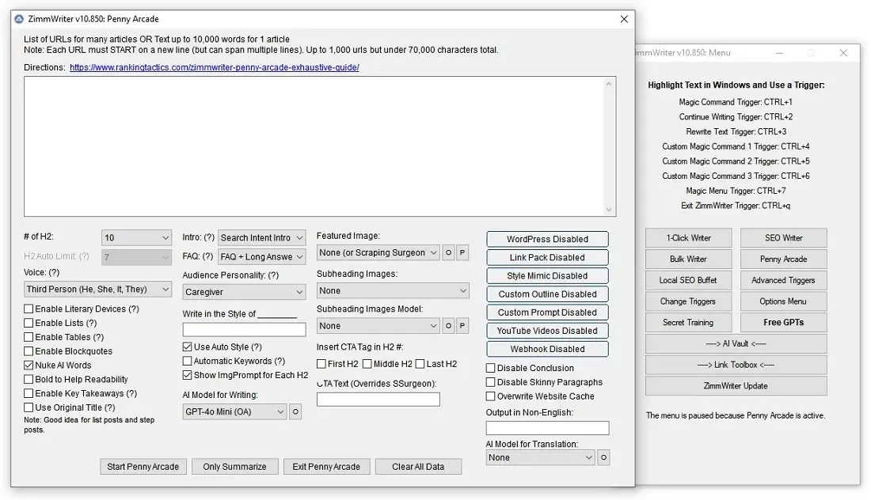Open the Intro dropdown showing Search Intent Intro
This screenshot has height=500, width=871.
(x=261, y=237)
